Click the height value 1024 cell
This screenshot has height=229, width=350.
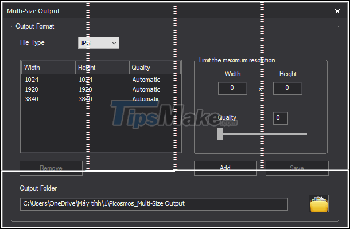[85, 80]
